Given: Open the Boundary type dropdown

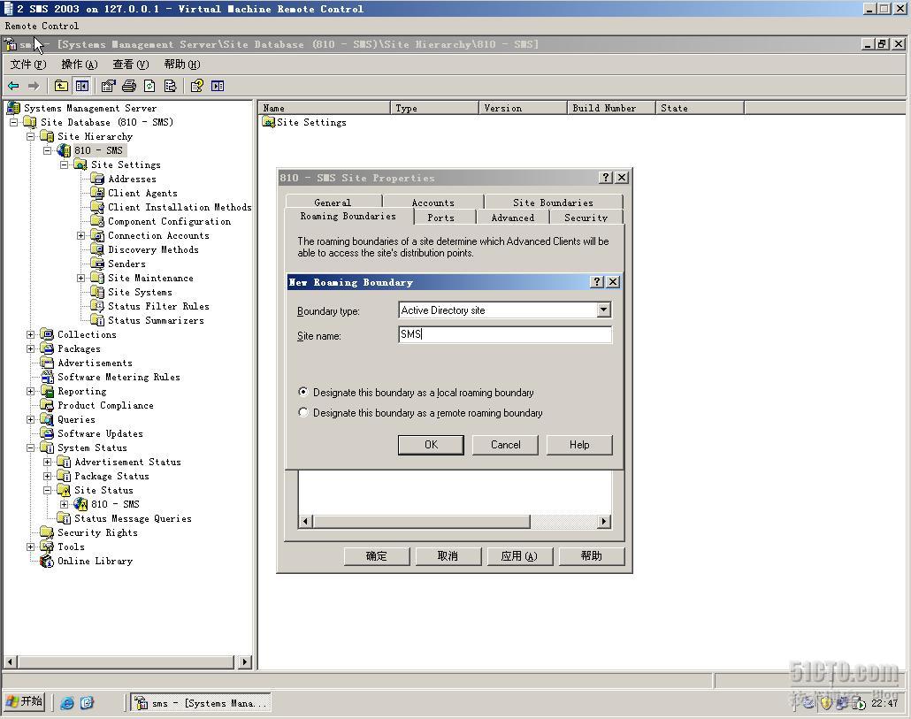Looking at the screenshot, I should coord(604,310).
